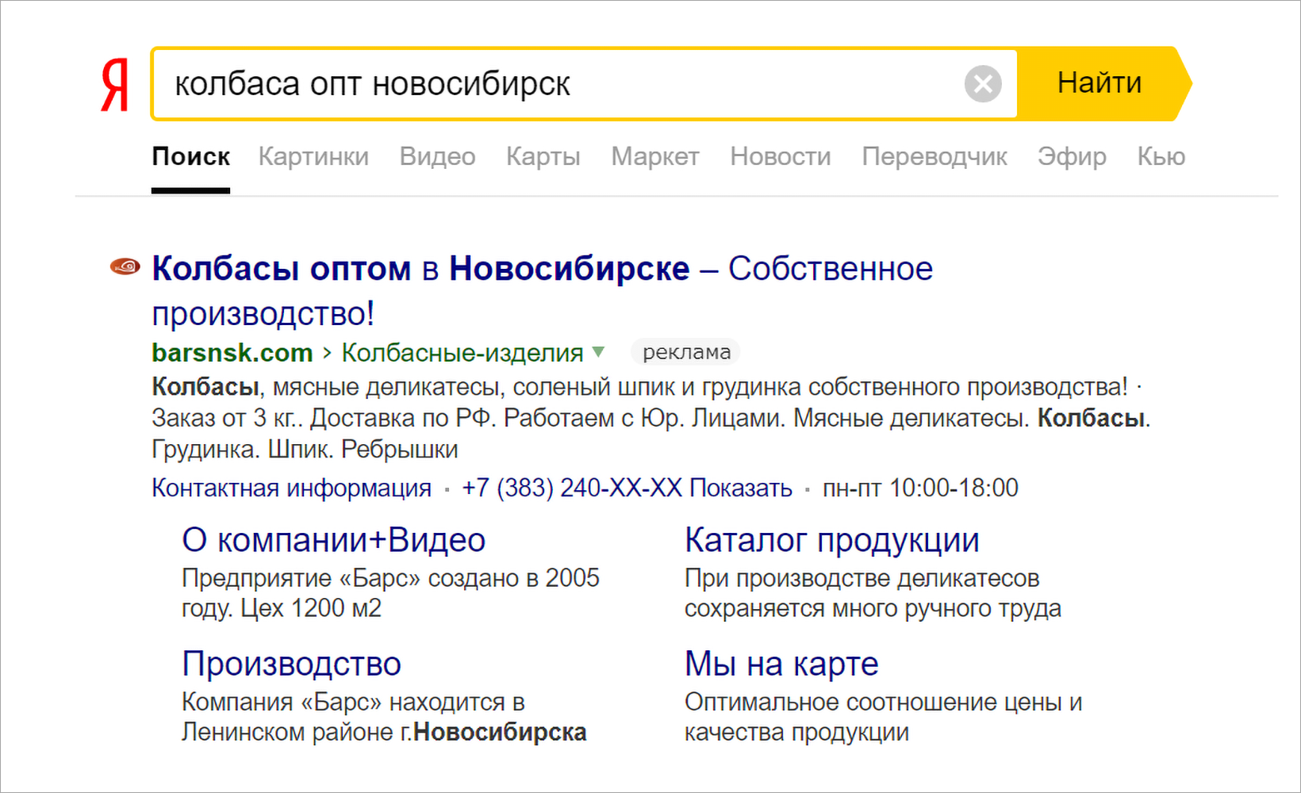The height and width of the screenshot is (793, 1301).
Task: Open the Переводчик tab
Action: 934,157
